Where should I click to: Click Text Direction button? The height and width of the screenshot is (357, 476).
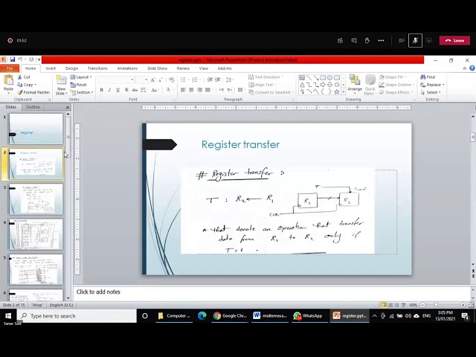[x=266, y=77]
